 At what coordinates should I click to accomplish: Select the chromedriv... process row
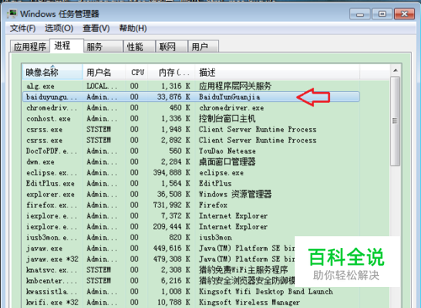coord(191,108)
